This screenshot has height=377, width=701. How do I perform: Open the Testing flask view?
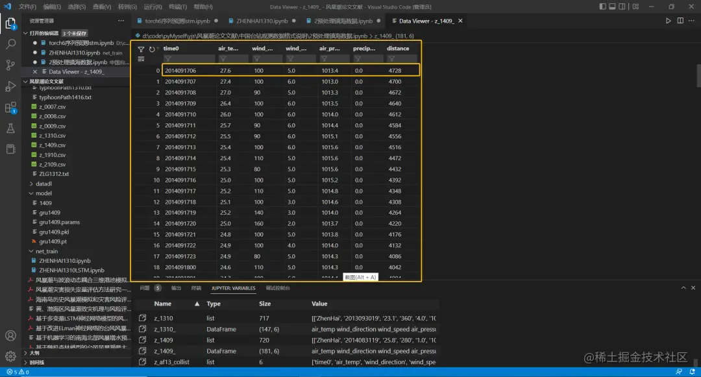(x=10, y=128)
